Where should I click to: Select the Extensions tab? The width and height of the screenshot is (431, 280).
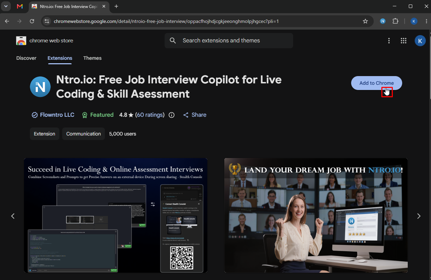tap(60, 58)
